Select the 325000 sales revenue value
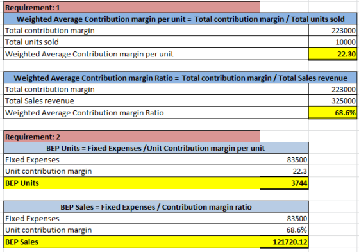 [x=333, y=101]
